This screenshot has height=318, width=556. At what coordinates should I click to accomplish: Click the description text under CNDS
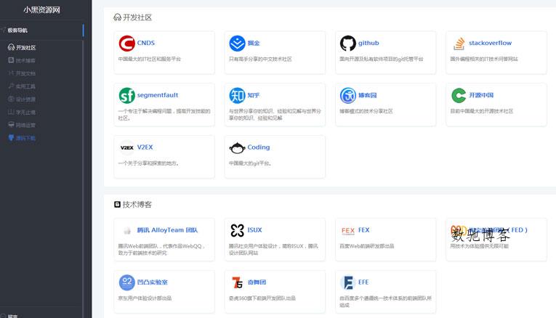point(149,59)
